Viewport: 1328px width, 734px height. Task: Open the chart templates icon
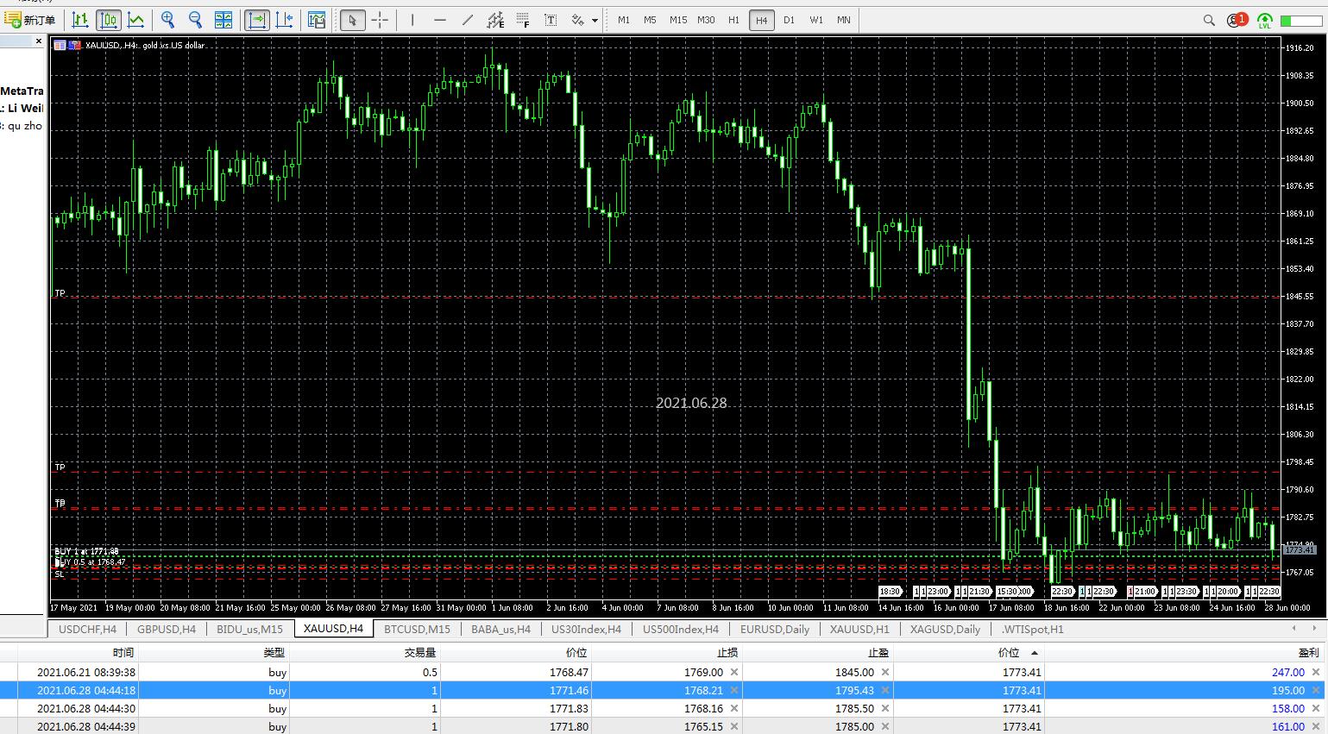tap(317, 20)
